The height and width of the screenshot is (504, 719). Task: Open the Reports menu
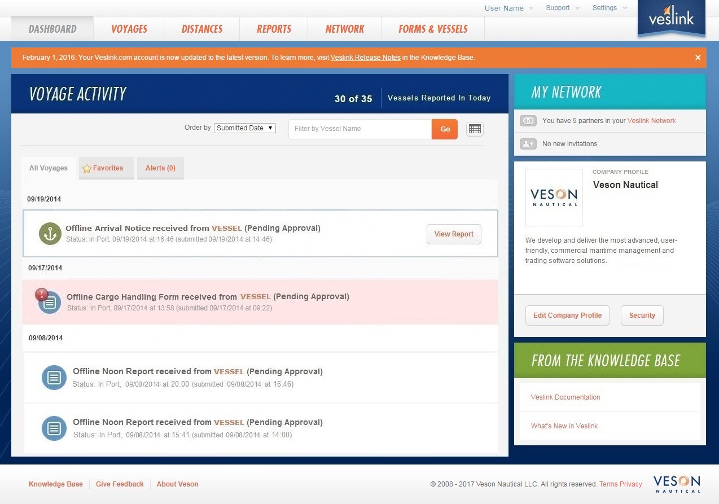click(274, 29)
